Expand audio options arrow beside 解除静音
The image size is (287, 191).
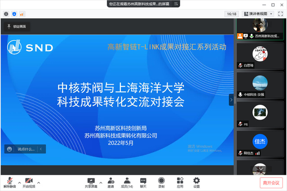click(x=19, y=182)
